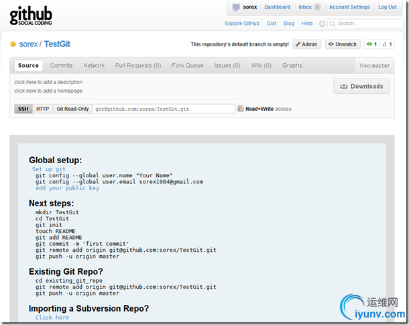Go to the Dashboard link
The width and height of the screenshot is (409, 325).
click(278, 7)
